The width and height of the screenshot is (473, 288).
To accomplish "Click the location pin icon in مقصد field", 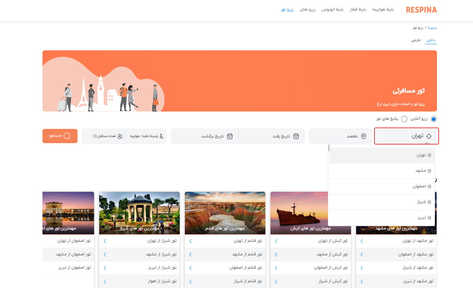I will (364, 136).
